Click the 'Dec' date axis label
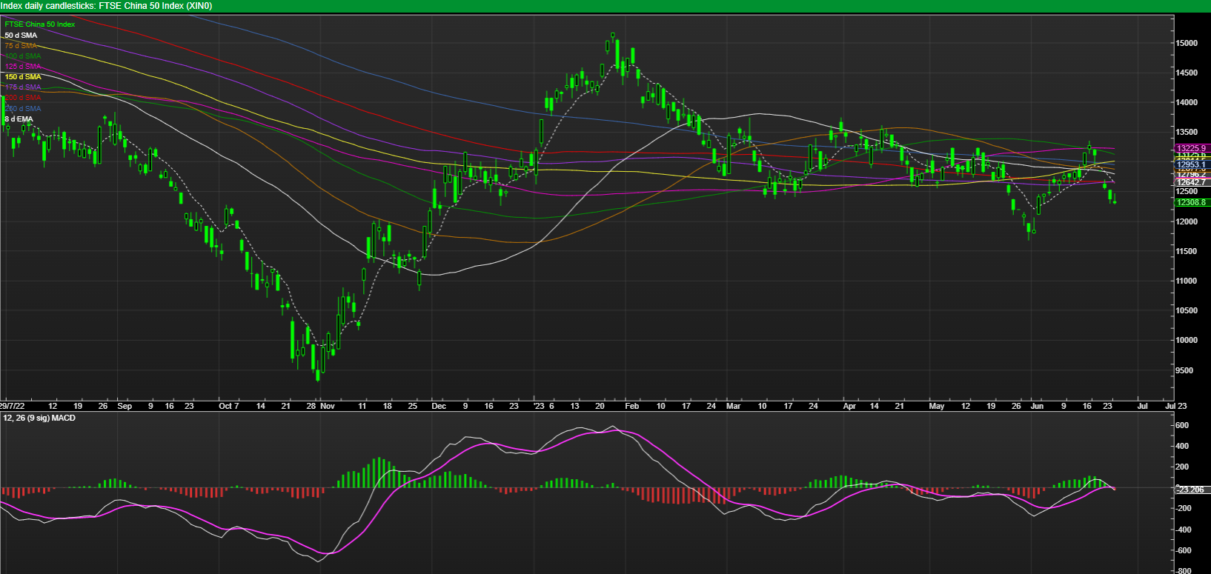1211x574 pixels. coord(439,406)
